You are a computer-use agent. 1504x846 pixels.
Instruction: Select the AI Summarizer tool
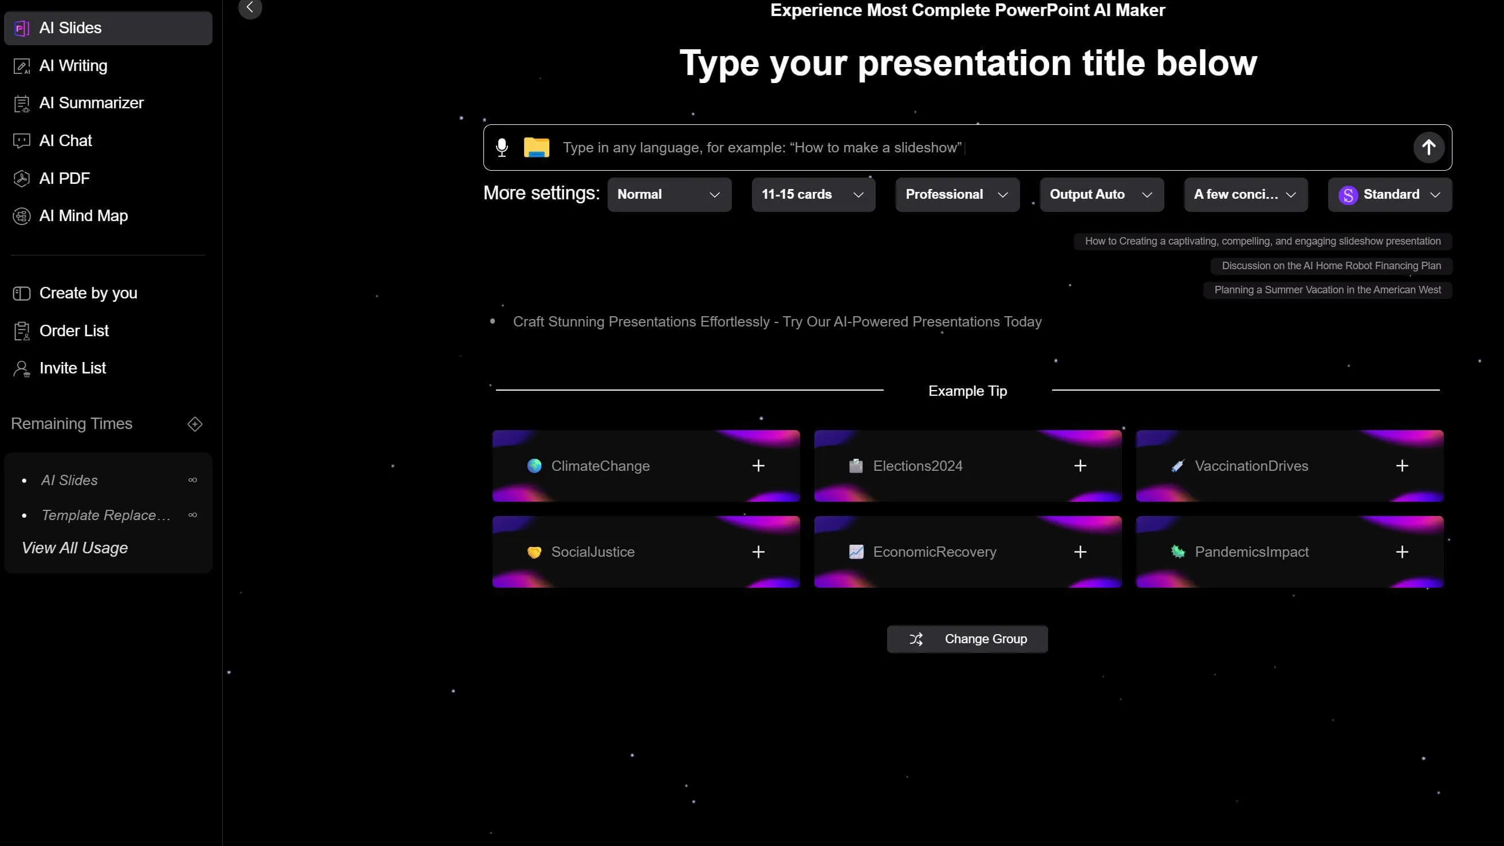91,103
